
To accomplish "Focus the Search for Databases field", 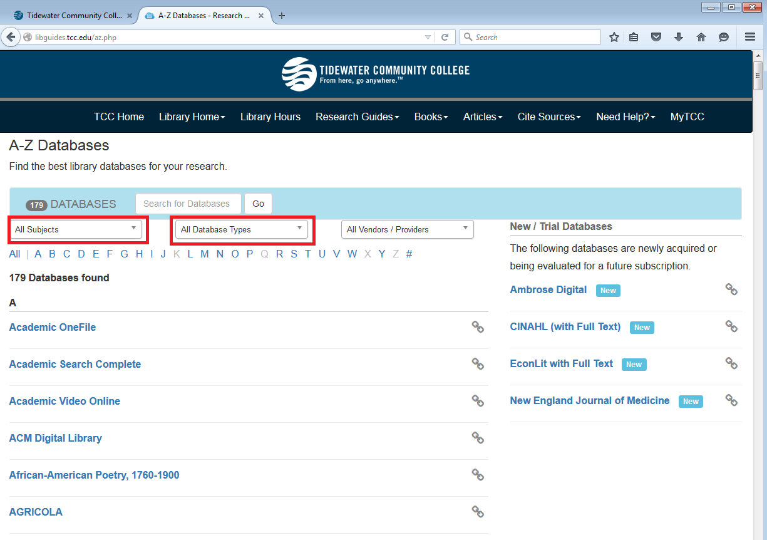I will 188,204.
